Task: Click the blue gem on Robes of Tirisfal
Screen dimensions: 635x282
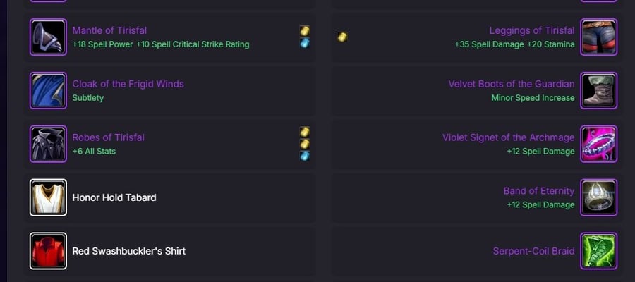Action: (305, 156)
